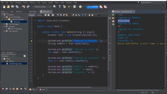Switch to the History editor view
This screenshot has width=167, height=94.
click(39, 15)
